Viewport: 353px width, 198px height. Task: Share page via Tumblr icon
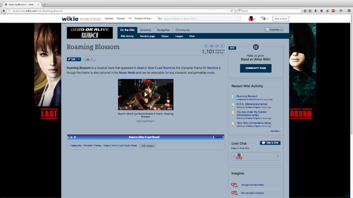[222, 46]
